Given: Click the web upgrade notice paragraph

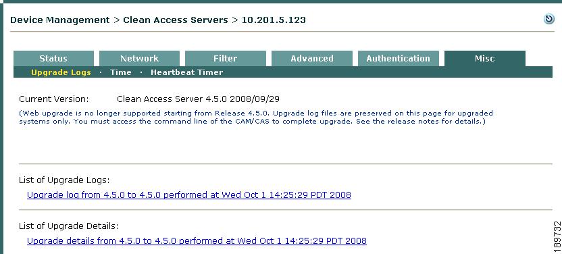Looking at the screenshot, I should [x=256, y=117].
